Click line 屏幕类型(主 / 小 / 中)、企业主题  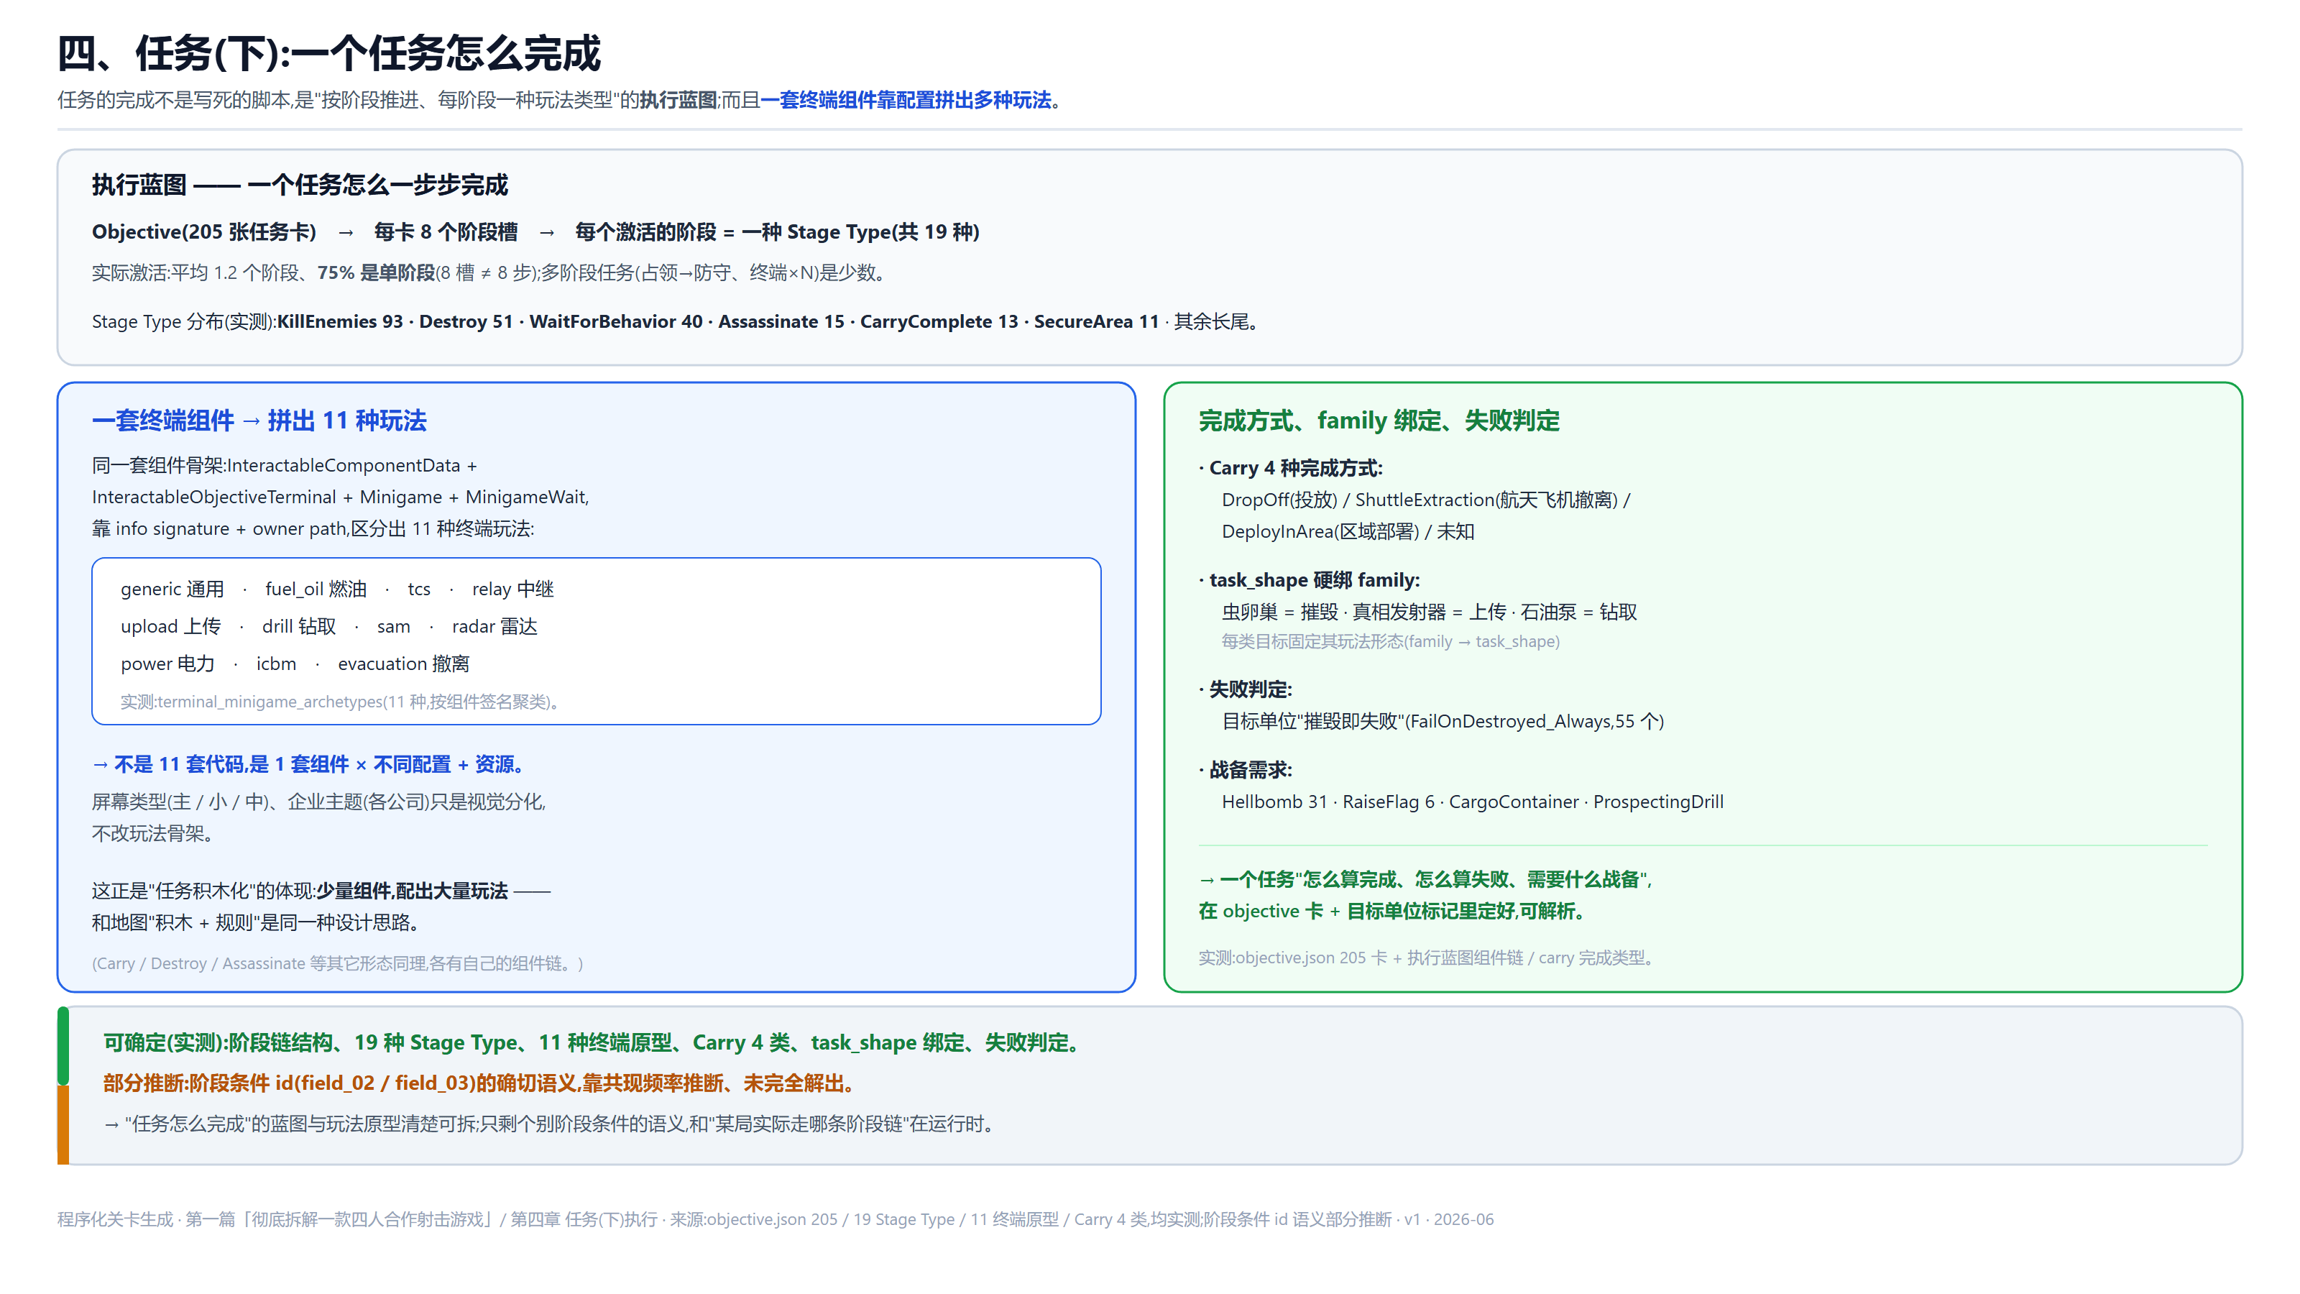318,802
